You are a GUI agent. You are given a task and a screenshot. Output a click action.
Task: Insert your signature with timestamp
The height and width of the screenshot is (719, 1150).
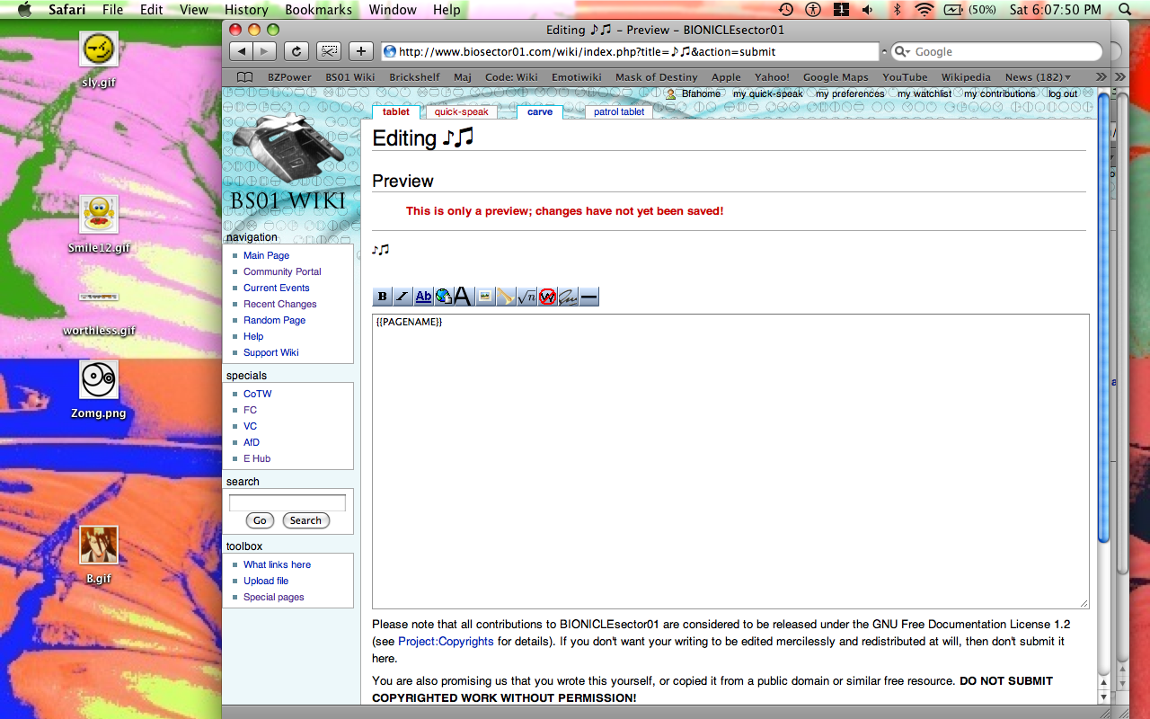[x=568, y=297]
